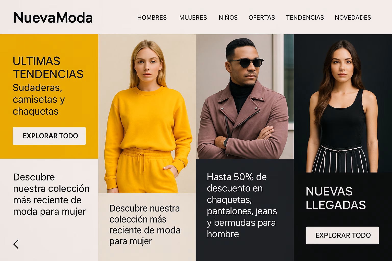Navigate to NOVEDADES

pyautogui.click(x=353, y=18)
